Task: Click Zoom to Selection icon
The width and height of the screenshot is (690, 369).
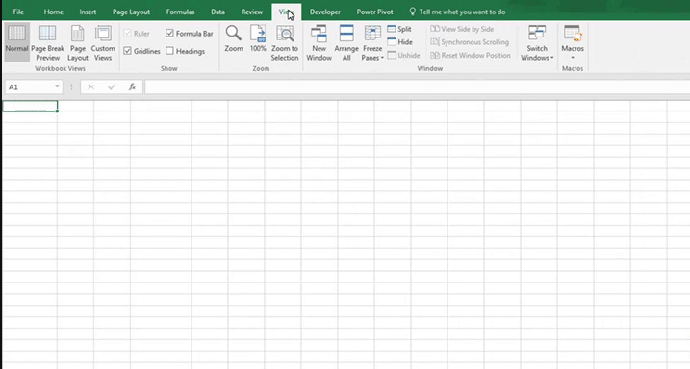Action: [x=285, y=43]
